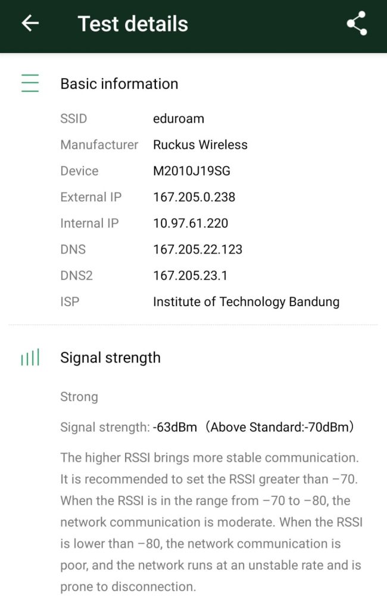This screenshot has width=387, height=610.
Task: Tap the Test details title
Action: (x=133, y=24)
